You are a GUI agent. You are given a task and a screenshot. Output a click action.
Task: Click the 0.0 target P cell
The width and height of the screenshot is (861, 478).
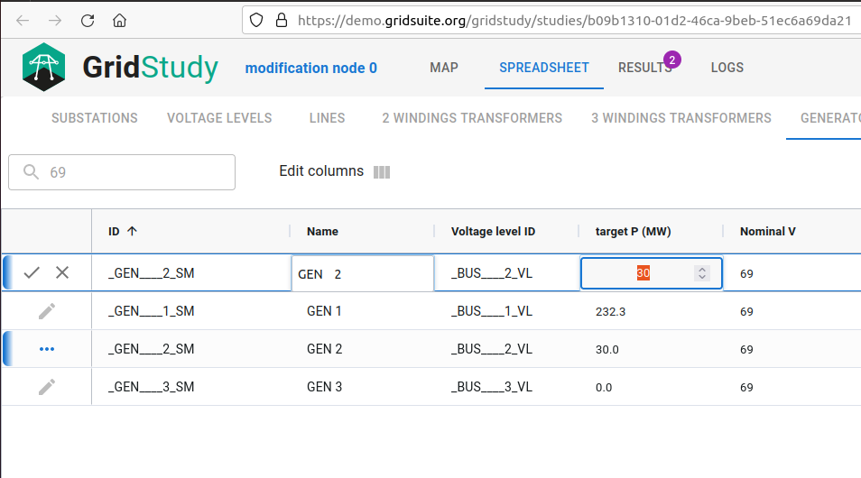[x=604, y=388]
